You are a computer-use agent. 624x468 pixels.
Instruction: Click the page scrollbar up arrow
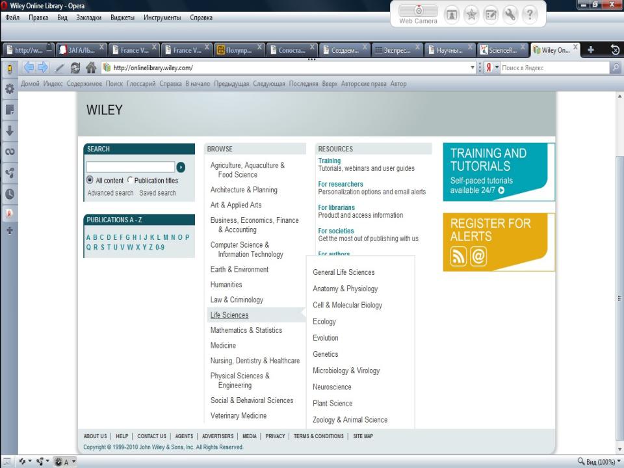[x=619, y=96]
